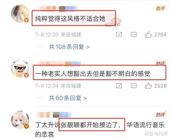The width and height of the screenshot is (170, 139).
Task: Open the anime girl avatar profile
Action: point(20,120)
